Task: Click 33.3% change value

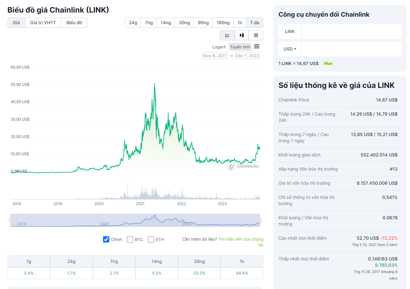Action: (x=200, y=273)
